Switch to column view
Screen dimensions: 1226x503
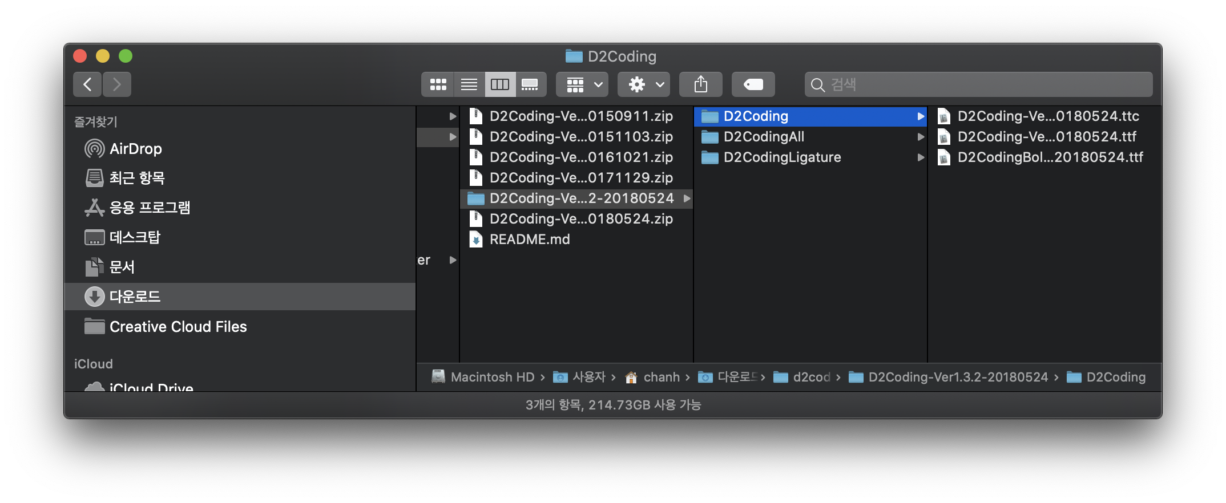(500, 84)
